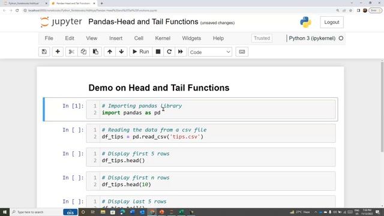The height and width of the screenshot is (216, 384).
Task: Copy selected cells icon
Action: pos(83,52)
